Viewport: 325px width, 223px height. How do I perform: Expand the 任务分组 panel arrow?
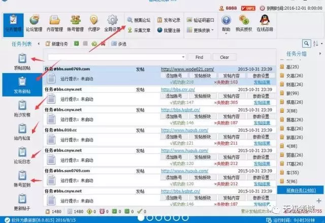point(320,54)
